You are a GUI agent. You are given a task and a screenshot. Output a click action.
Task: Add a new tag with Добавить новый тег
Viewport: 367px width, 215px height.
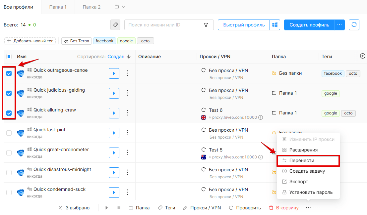pos(30,41)
